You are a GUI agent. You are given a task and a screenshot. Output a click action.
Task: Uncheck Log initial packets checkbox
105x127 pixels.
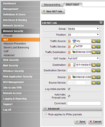click(69, 89)
